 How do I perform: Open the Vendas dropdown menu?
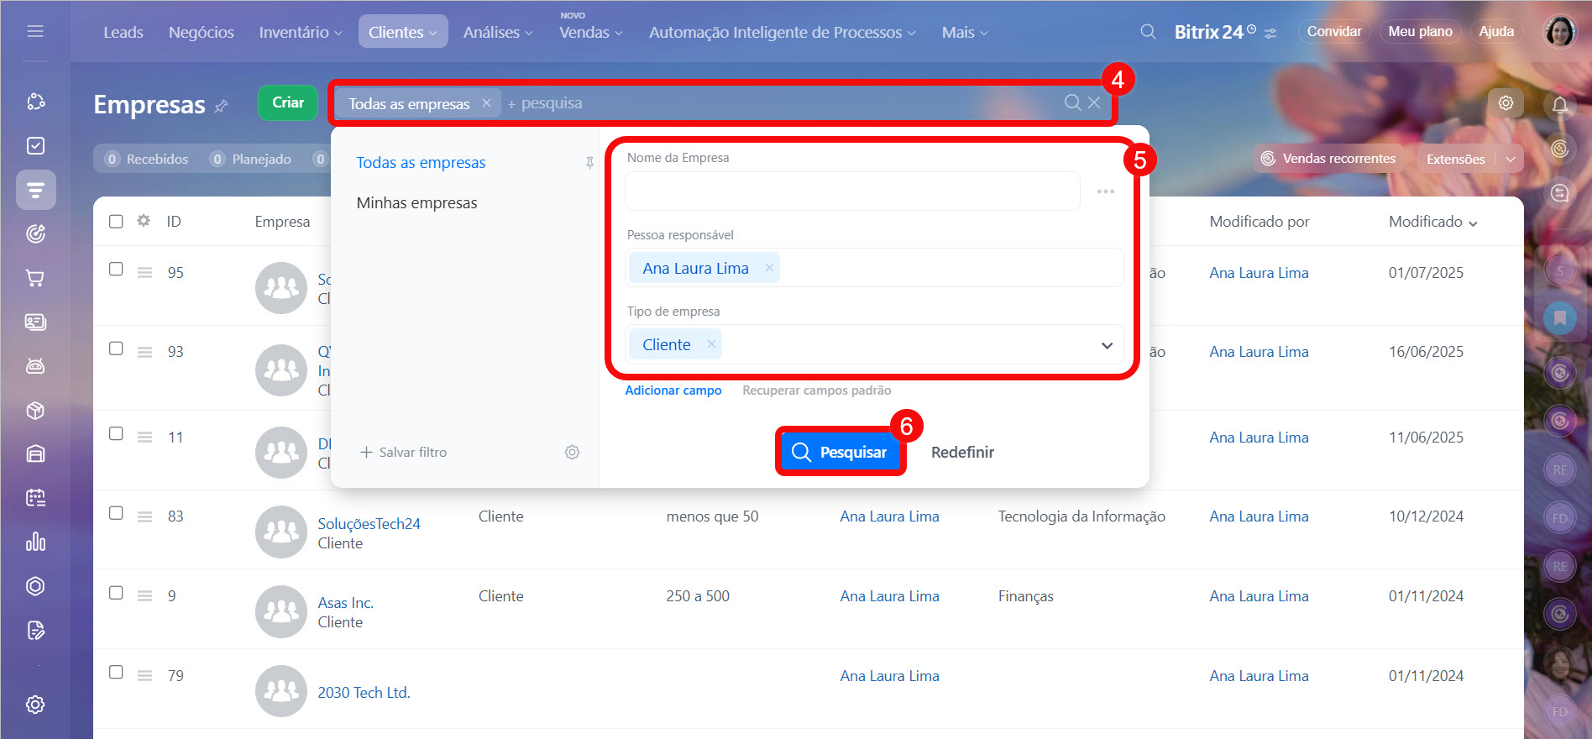point(591,32)
